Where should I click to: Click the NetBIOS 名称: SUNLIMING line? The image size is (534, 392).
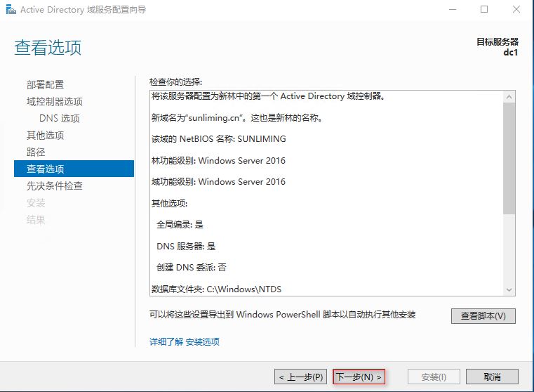[219, 139]
